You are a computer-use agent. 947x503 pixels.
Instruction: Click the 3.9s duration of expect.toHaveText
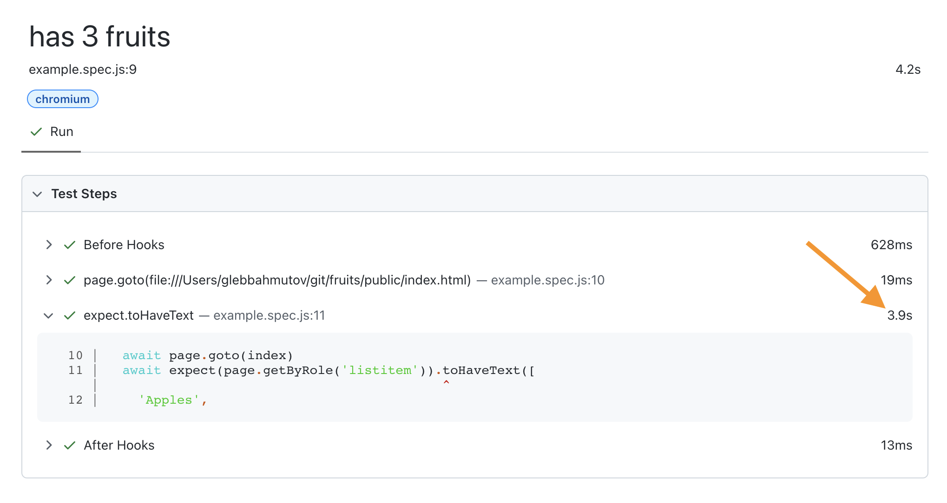[x=900, y=316]
